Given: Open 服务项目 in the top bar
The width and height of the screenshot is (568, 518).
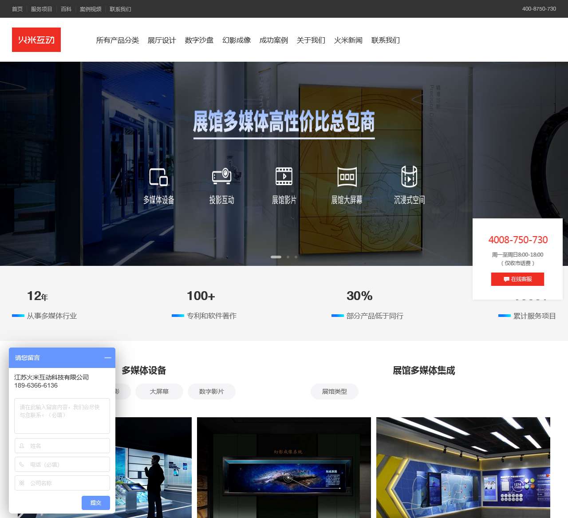Looking at the screenshot, I should pos(42,9).
